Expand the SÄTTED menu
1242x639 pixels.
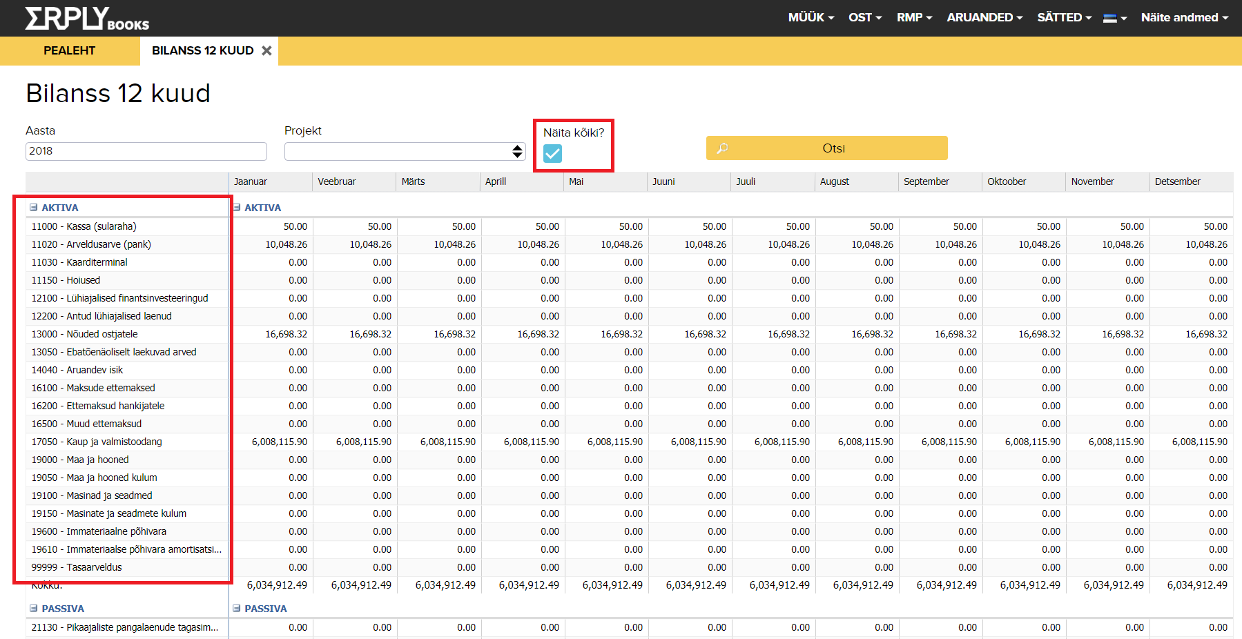(1064, 18)
